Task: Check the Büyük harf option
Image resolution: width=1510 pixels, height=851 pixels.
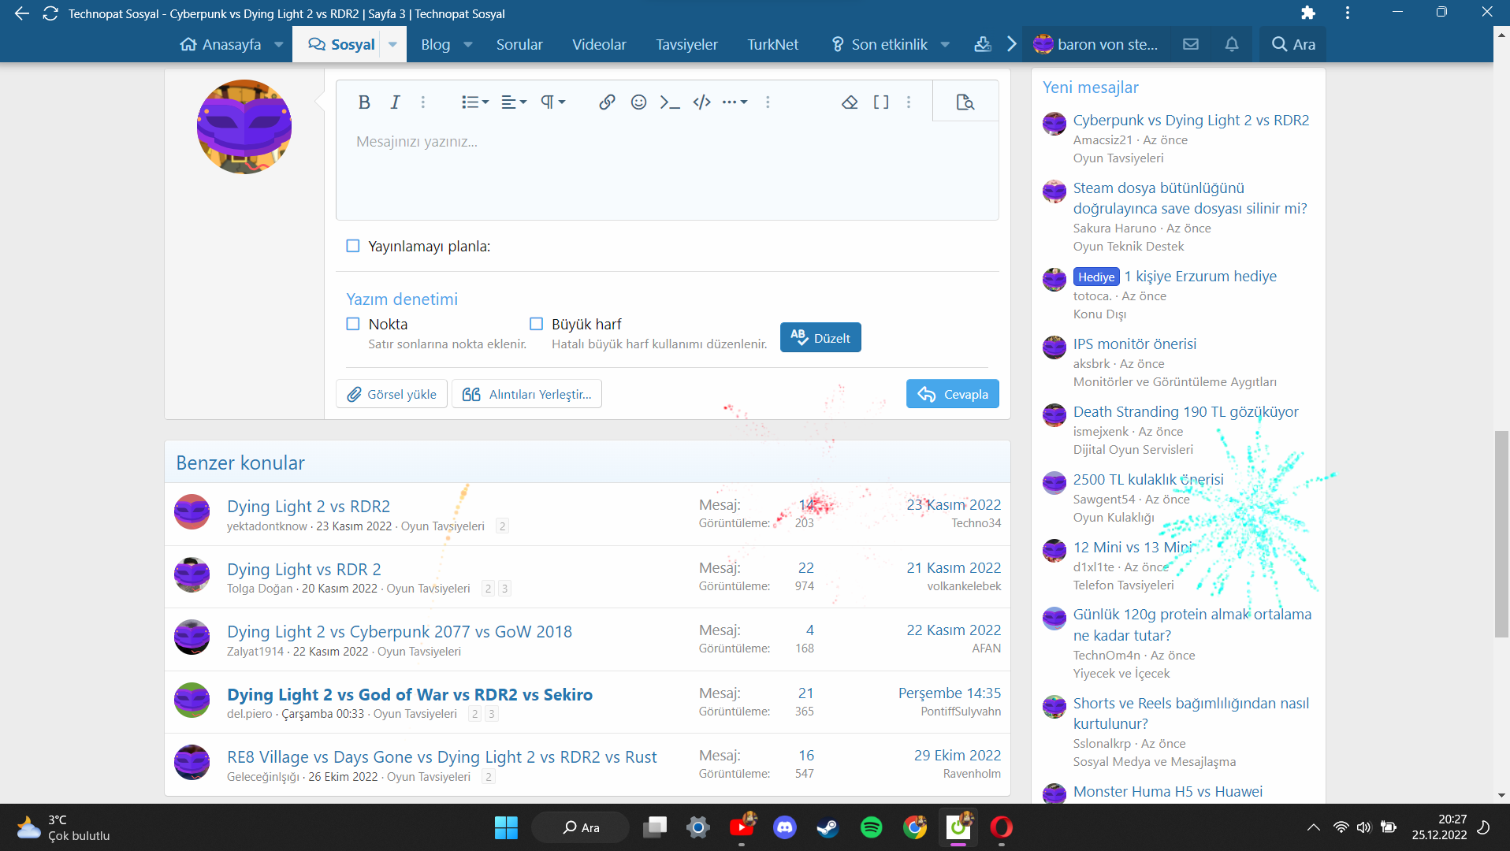Action: pyautogui.click(x=537, y=324)
